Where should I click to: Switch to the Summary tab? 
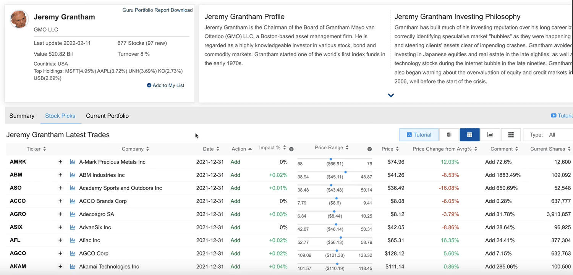pos(22,116)
